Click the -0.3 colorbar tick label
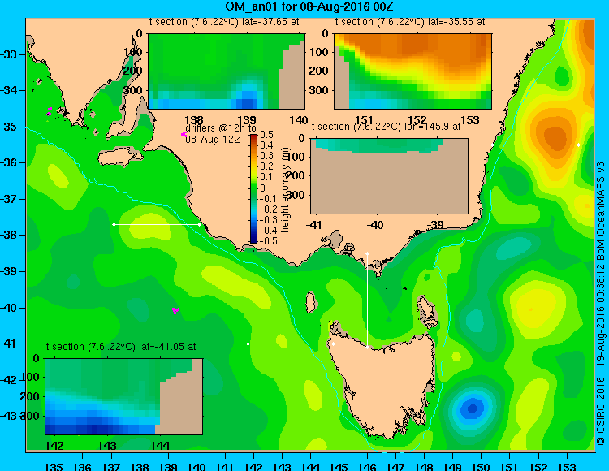The width and height of the screenshot is (609, 471). tap(268, 220)
